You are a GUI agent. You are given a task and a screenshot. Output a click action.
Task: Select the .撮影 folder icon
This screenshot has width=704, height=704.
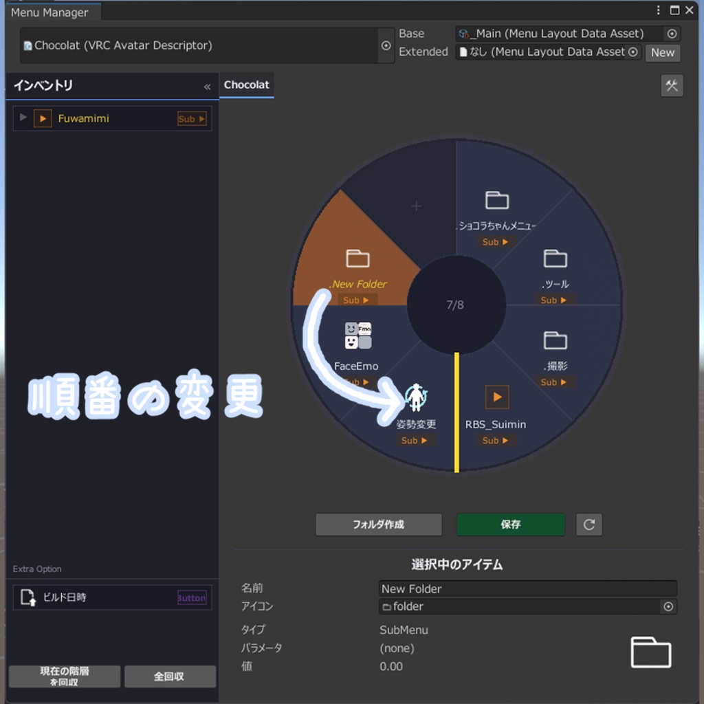tap(555, 342)
